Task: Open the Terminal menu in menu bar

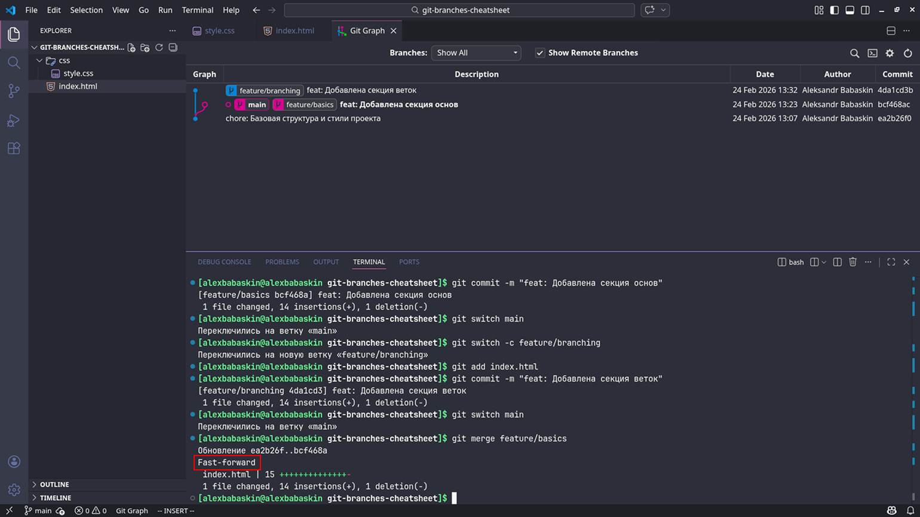Action: click(x=197, y=10)
